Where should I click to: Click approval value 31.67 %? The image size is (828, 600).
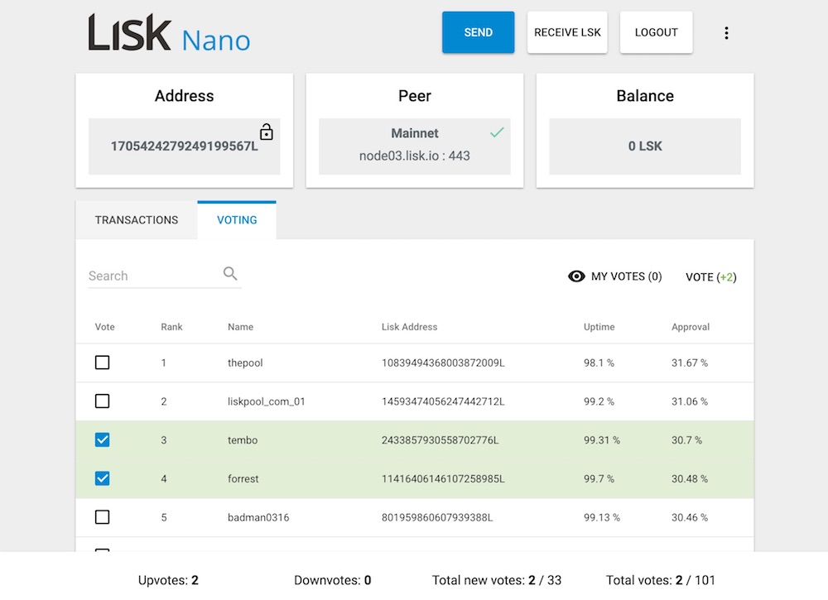(689, 362)
